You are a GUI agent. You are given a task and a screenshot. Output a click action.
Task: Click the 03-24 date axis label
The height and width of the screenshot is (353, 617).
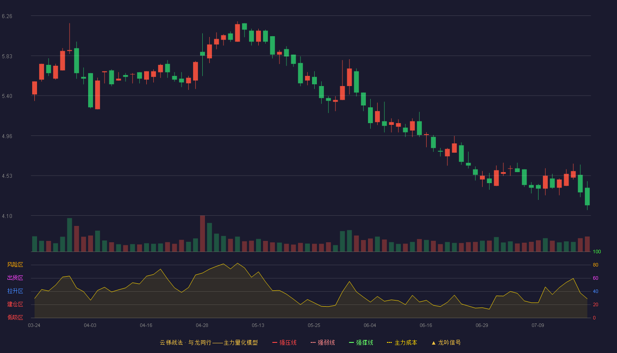tap(34, 325)
